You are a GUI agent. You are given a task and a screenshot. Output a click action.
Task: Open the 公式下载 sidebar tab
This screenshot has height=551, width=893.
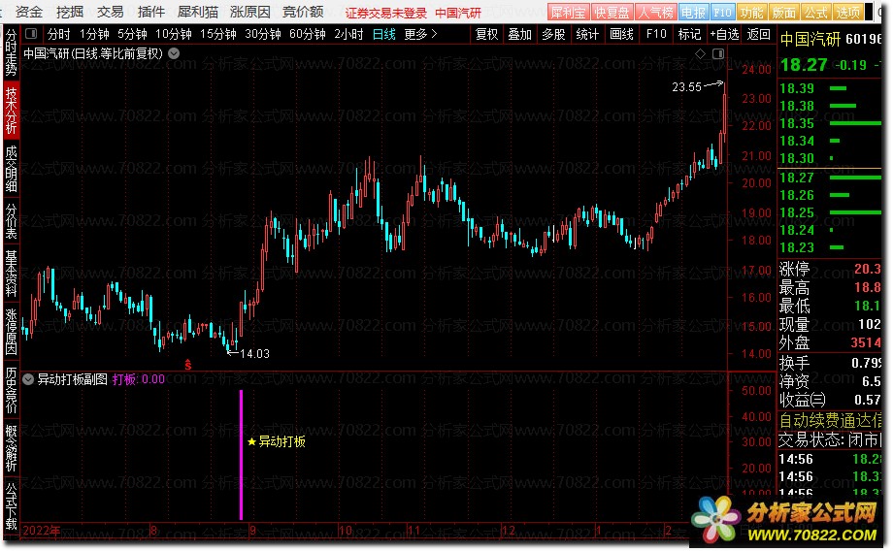[x=11, y=506]
